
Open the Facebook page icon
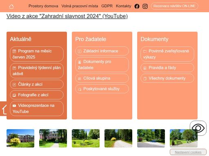pos(137,6)
